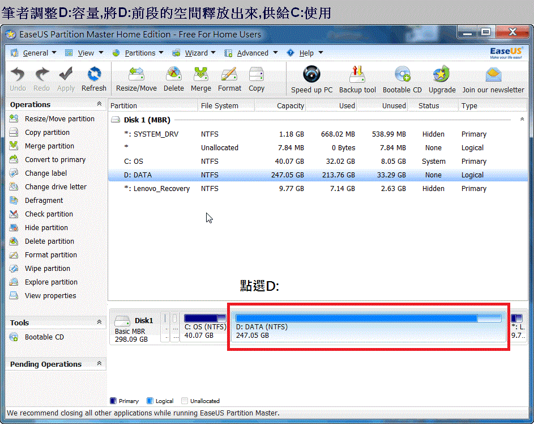Start Defragment from Operations panel
This screenshot has height=424, width=534.
(x=36, y=201)
